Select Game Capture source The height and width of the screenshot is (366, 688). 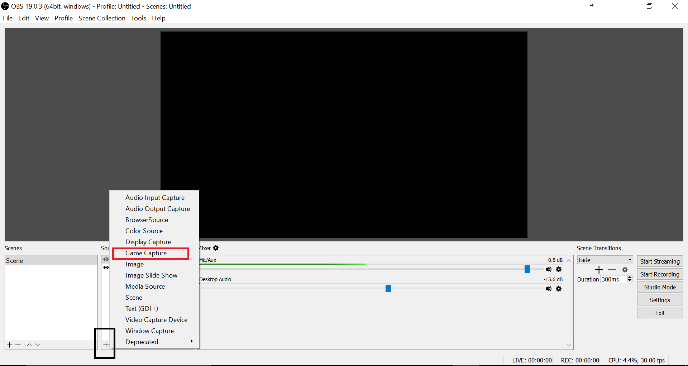(x=154, y=253)
